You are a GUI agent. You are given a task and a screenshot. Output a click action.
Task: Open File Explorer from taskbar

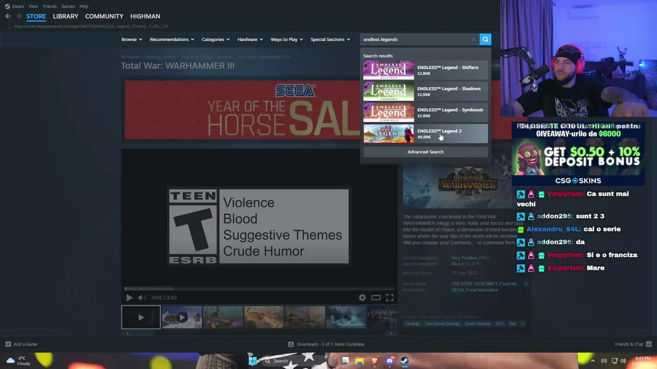[x=360, y=361]
